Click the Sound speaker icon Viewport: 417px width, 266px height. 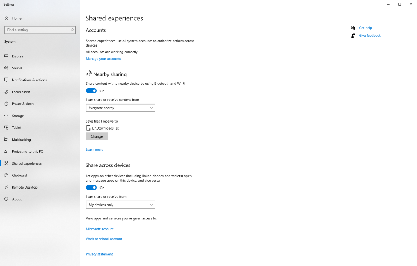[6, 68]
